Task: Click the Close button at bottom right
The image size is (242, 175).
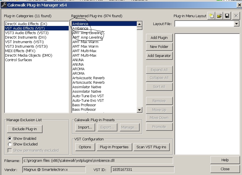Action: 225,169
